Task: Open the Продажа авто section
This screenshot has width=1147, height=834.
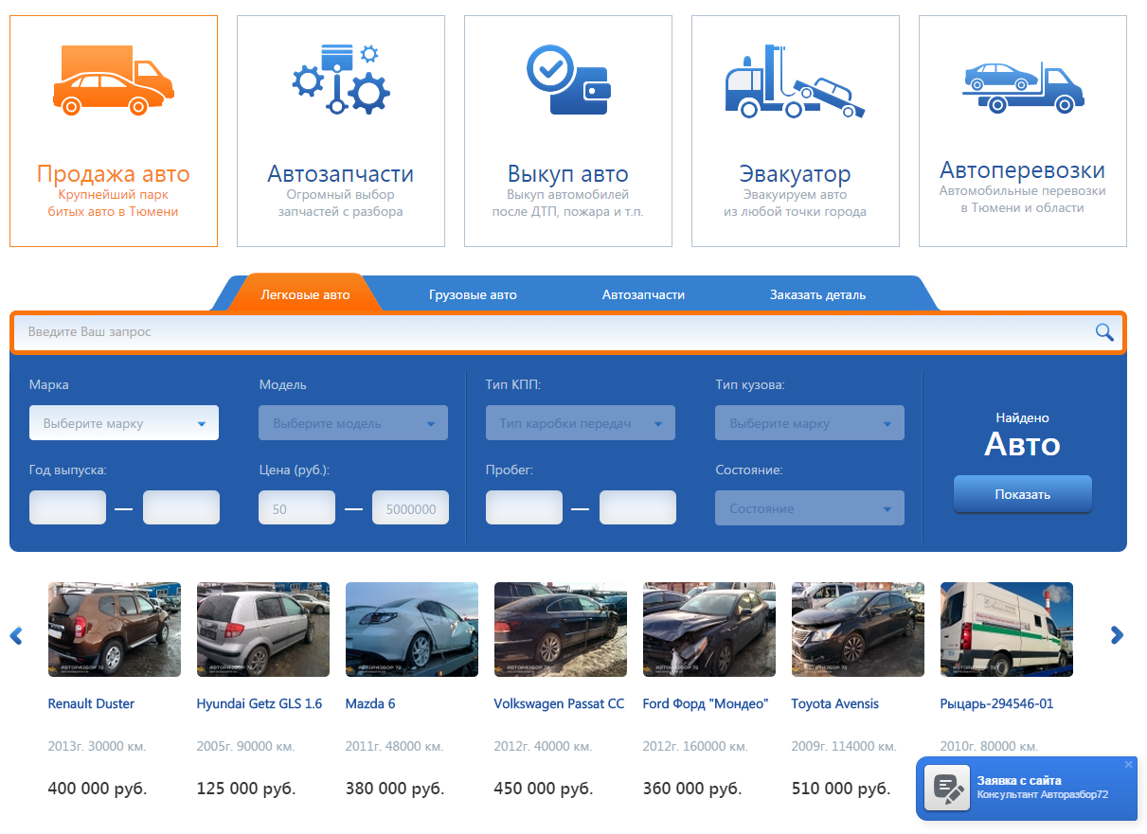Action: pos(114,174)
